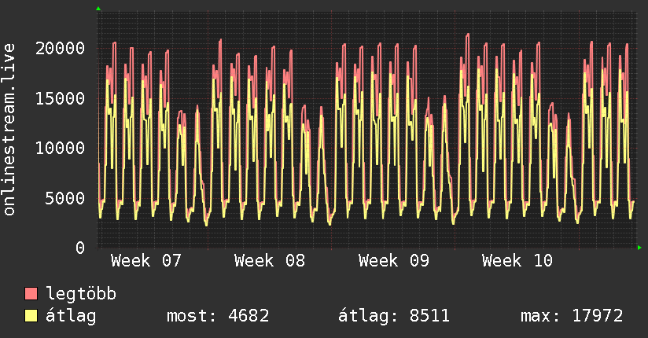The image size is (648, 338).
Task: Select the Week 08 axis label
Action: click(269, 260)
